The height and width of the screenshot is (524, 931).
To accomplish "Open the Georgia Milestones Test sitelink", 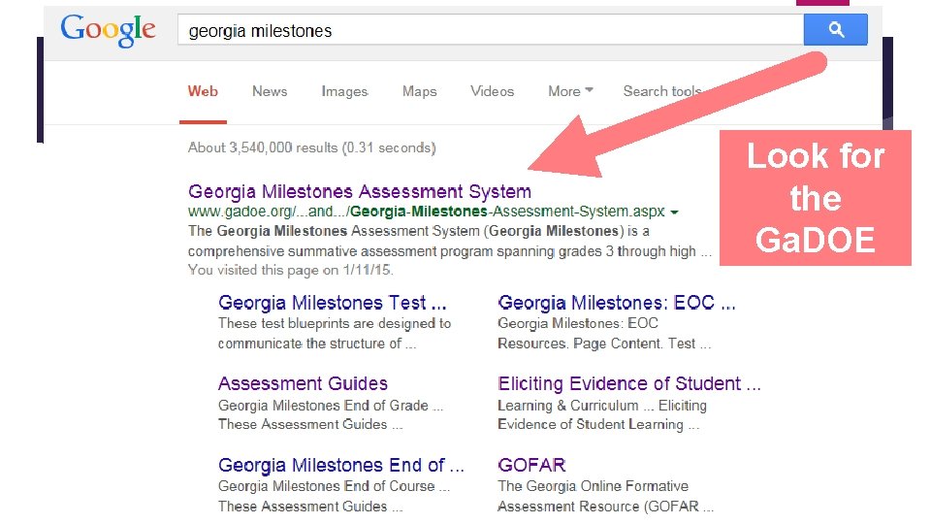I will [333, 303].
